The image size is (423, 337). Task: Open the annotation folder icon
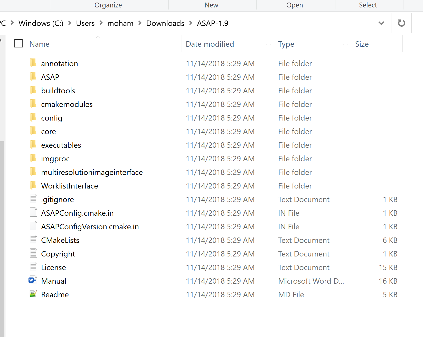(x=33, y=63)
